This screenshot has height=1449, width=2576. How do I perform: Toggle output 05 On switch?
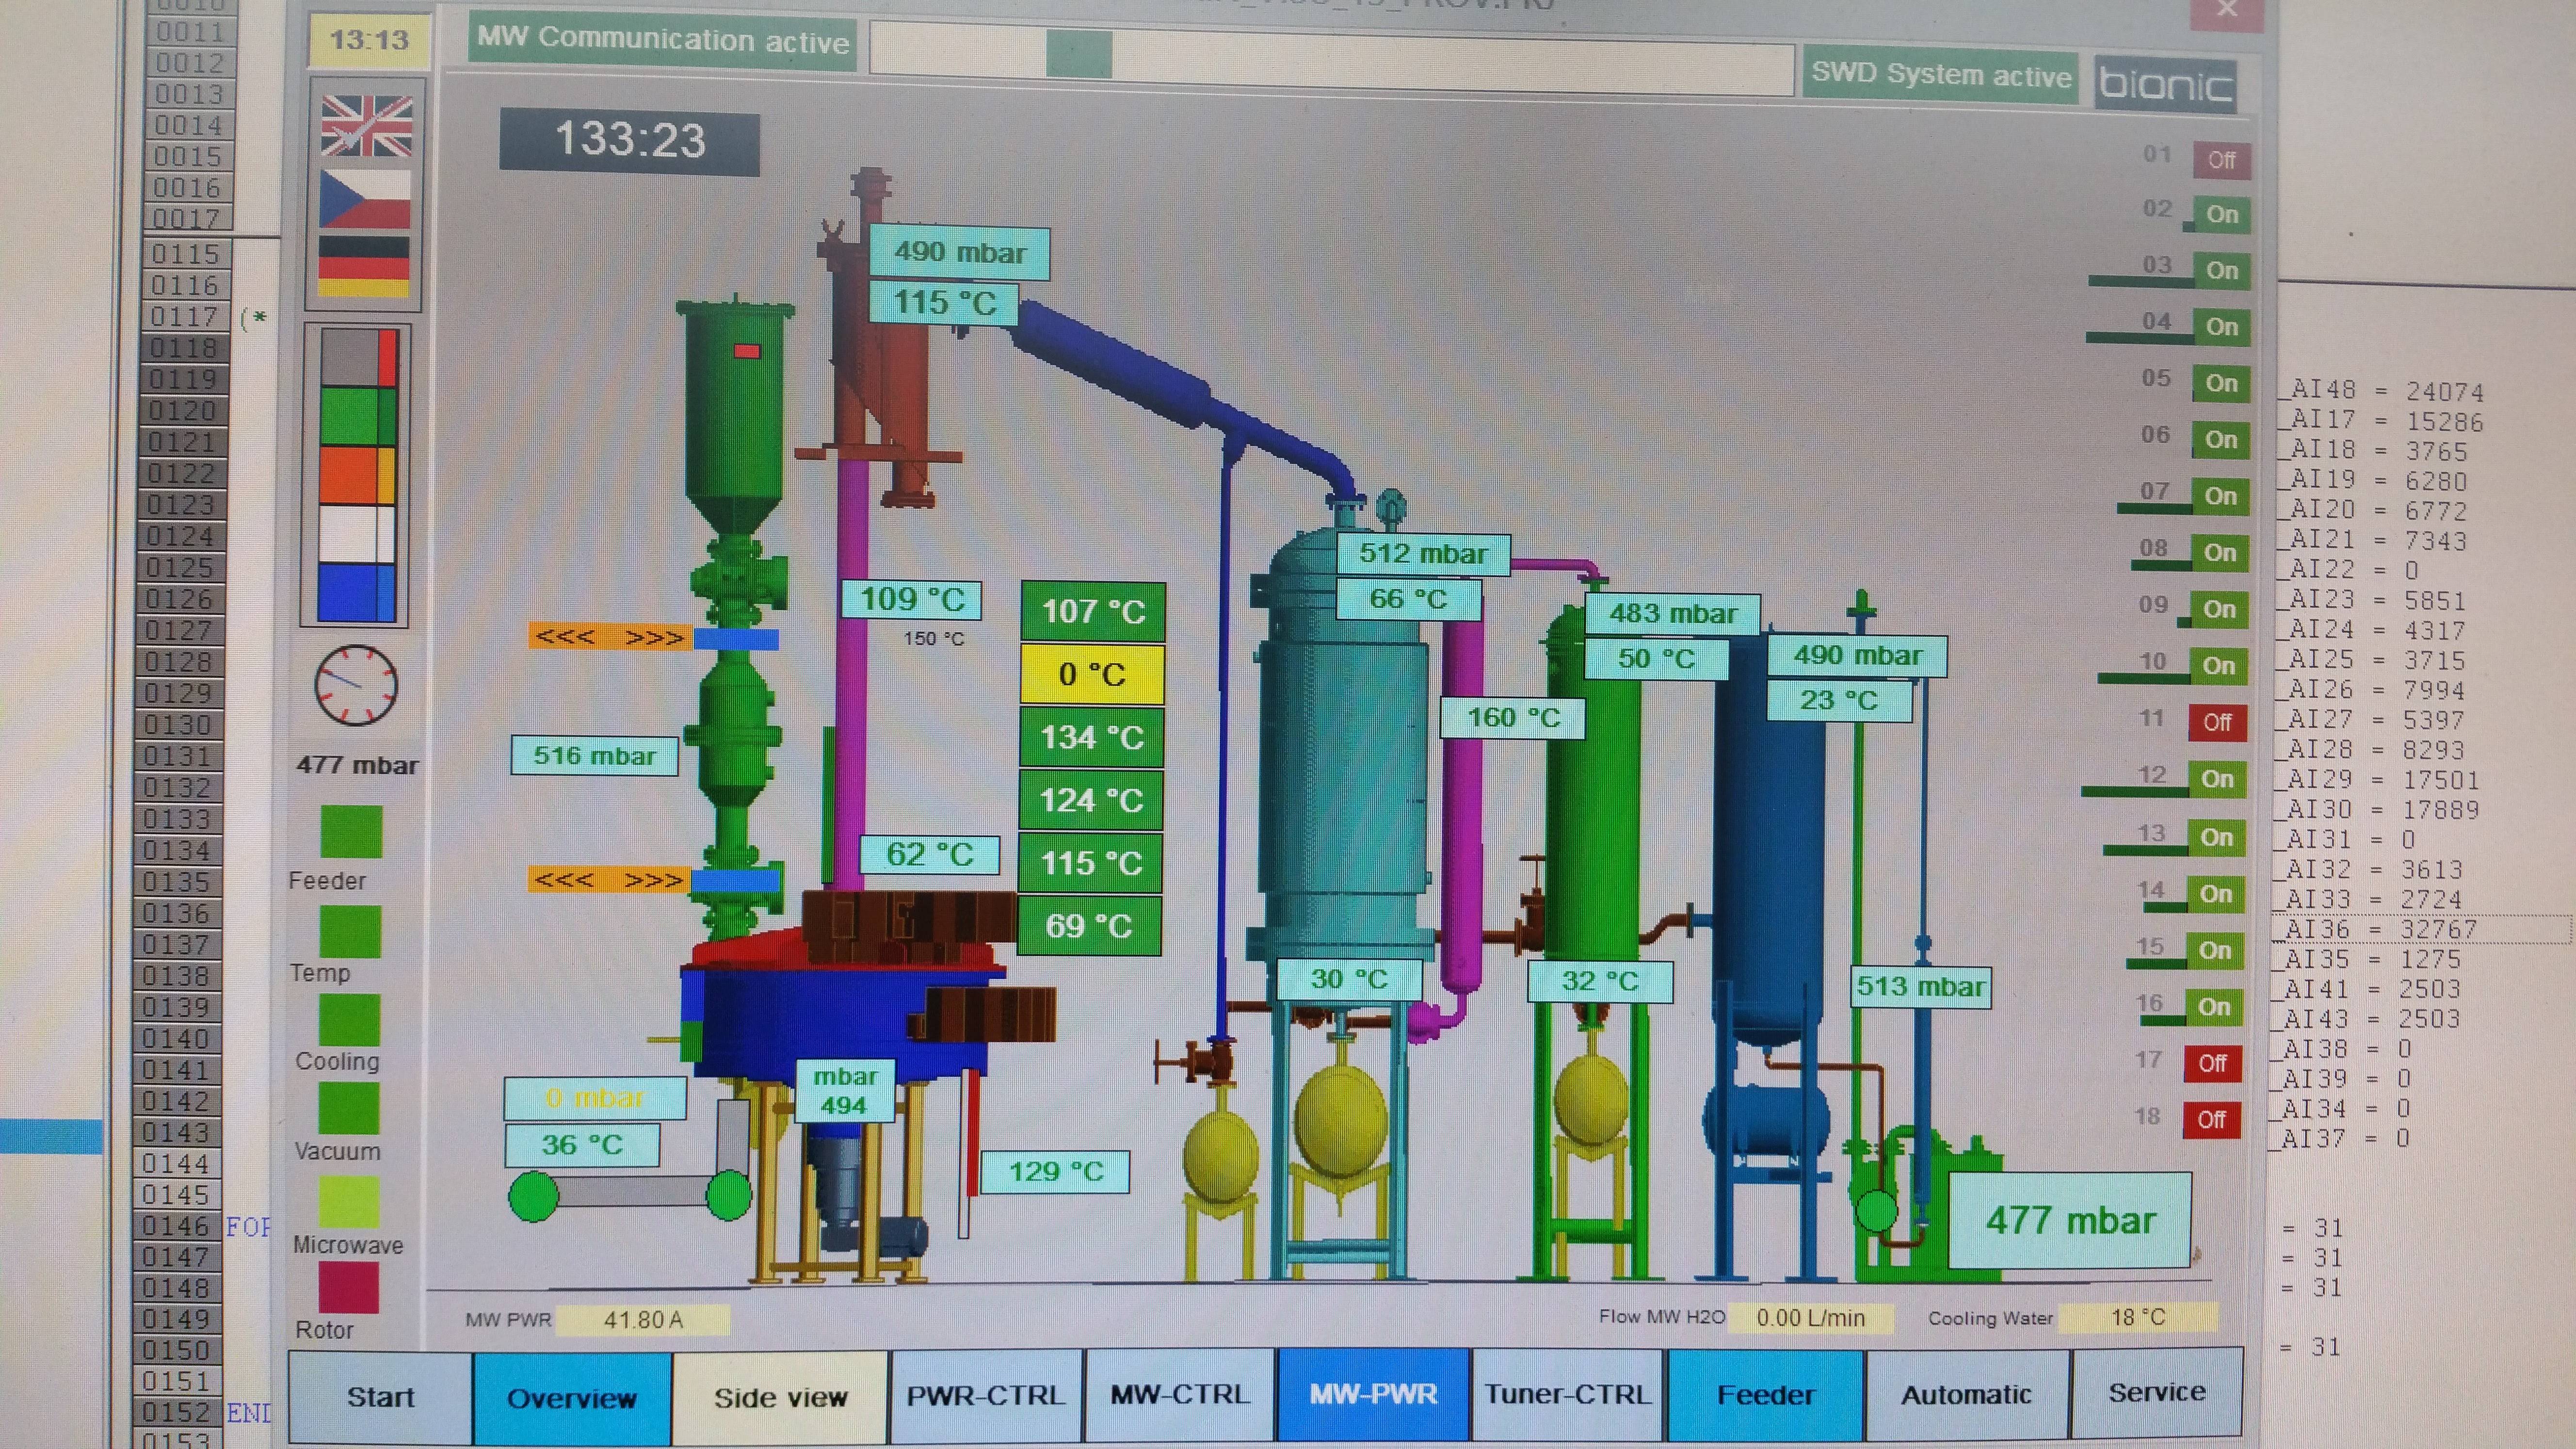(2221, 383)
